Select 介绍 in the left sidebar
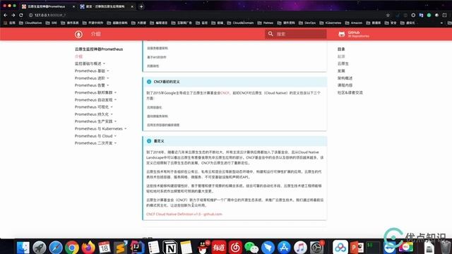The width and height of the screenshot is (452, 254). click(78, 56)
